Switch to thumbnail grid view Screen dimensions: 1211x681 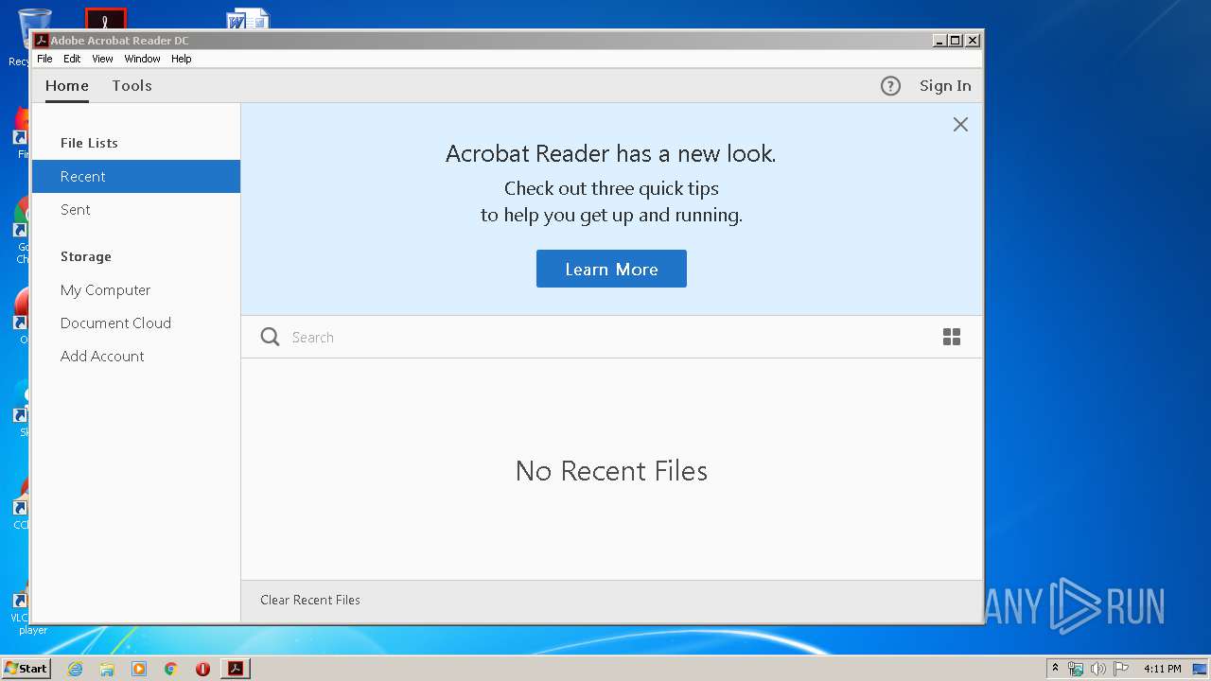pos(952,337)
